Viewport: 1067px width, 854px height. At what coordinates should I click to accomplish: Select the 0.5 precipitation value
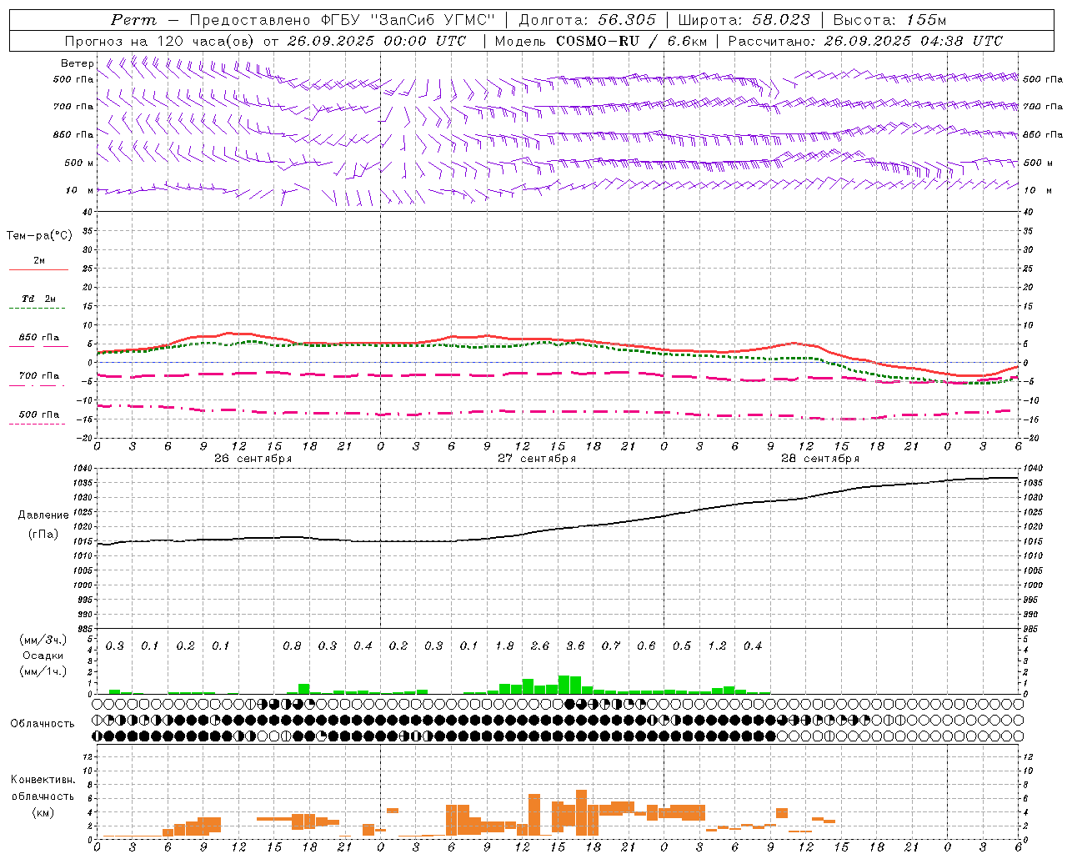[682, 646]
